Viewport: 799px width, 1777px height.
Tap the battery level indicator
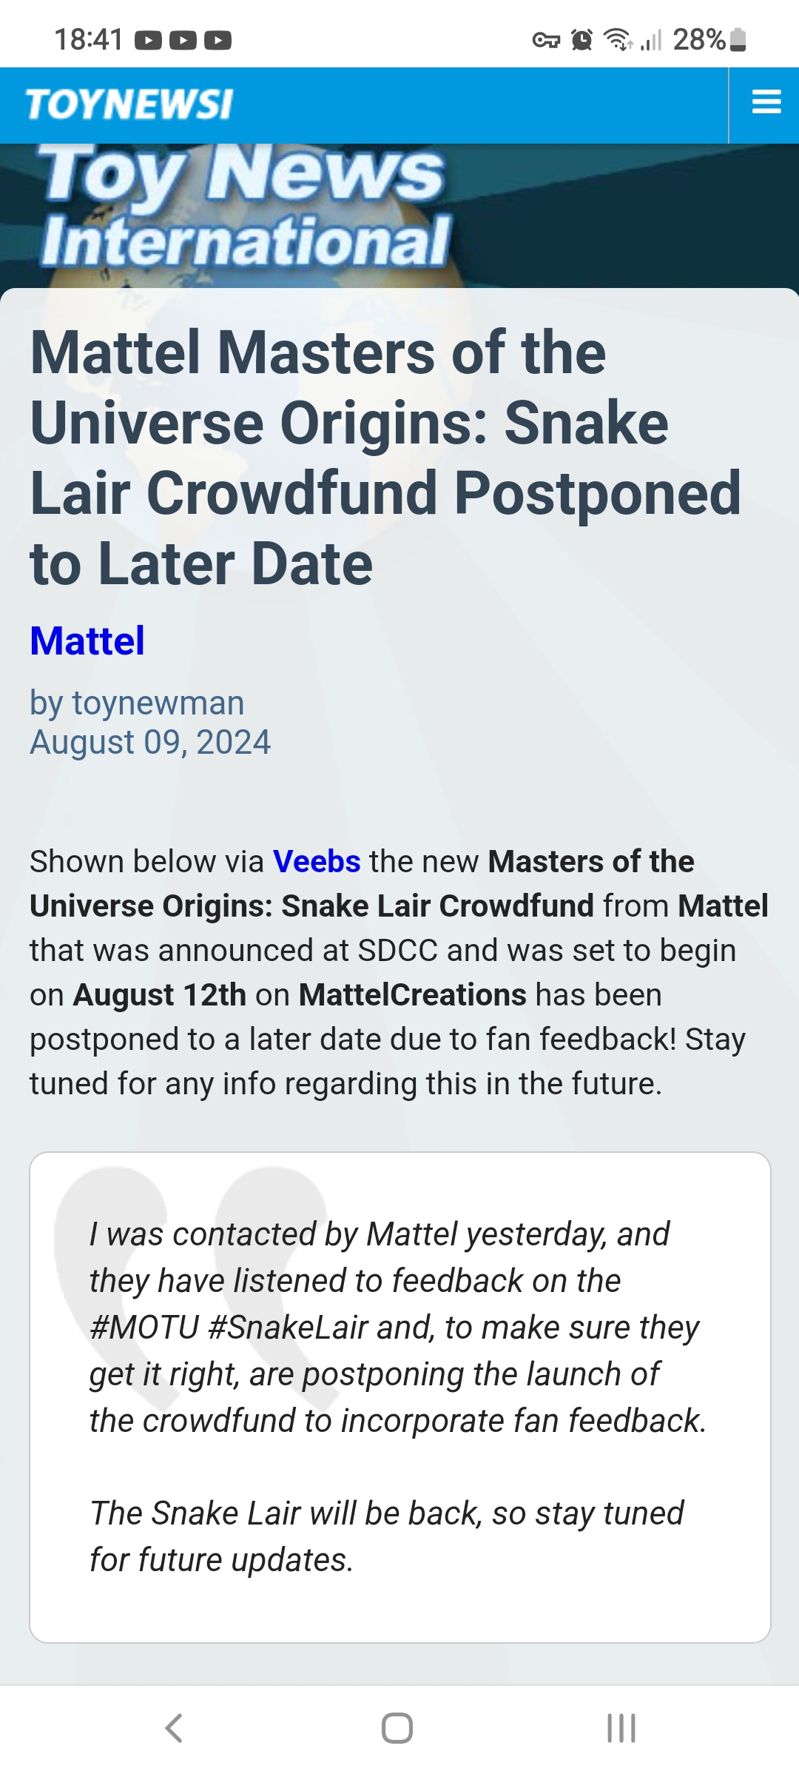(x=738, y=39)
